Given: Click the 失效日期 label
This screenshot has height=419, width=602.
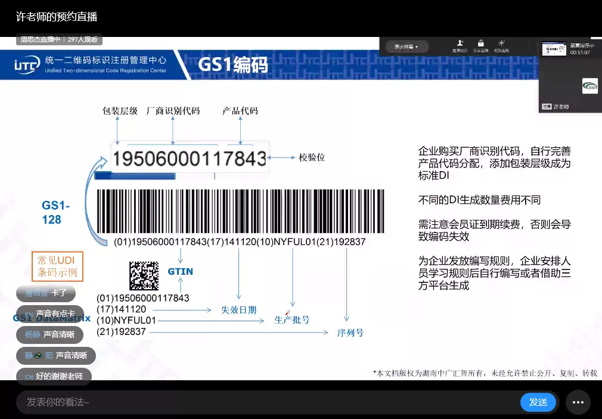Looking at the screenshot, I should point(238,310).
